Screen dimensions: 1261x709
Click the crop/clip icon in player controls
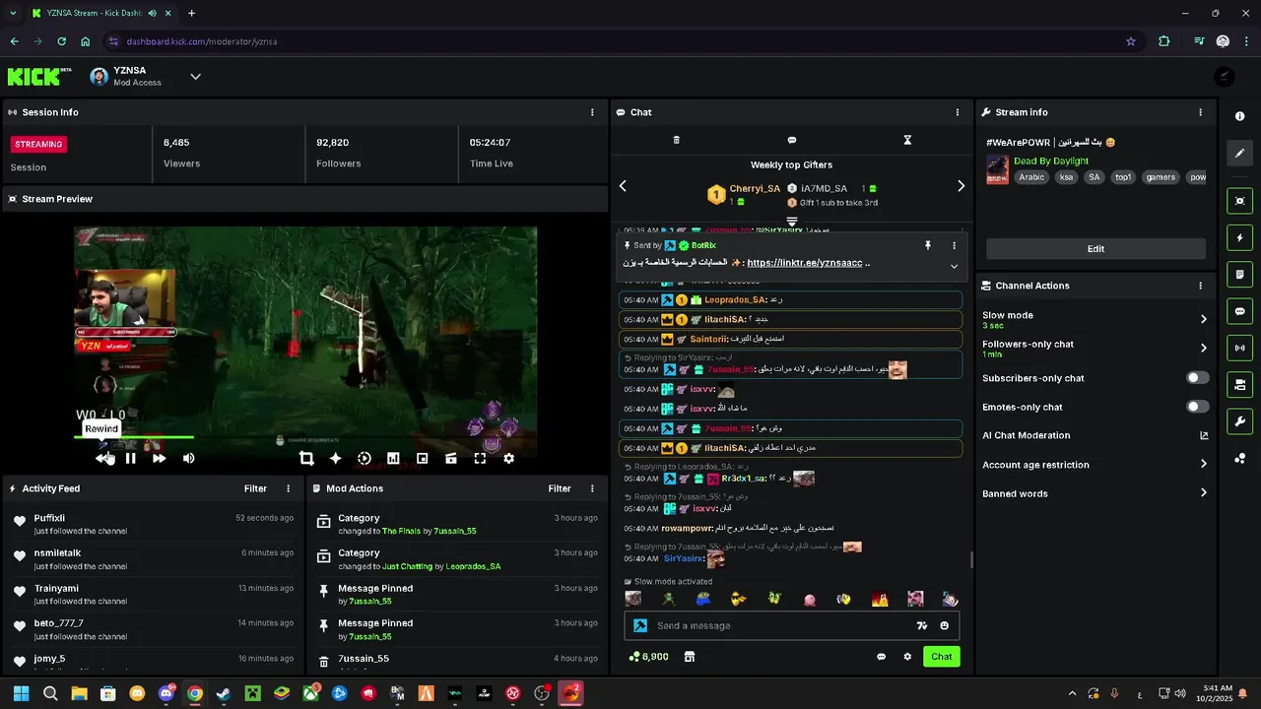click(x=306, y=458)
